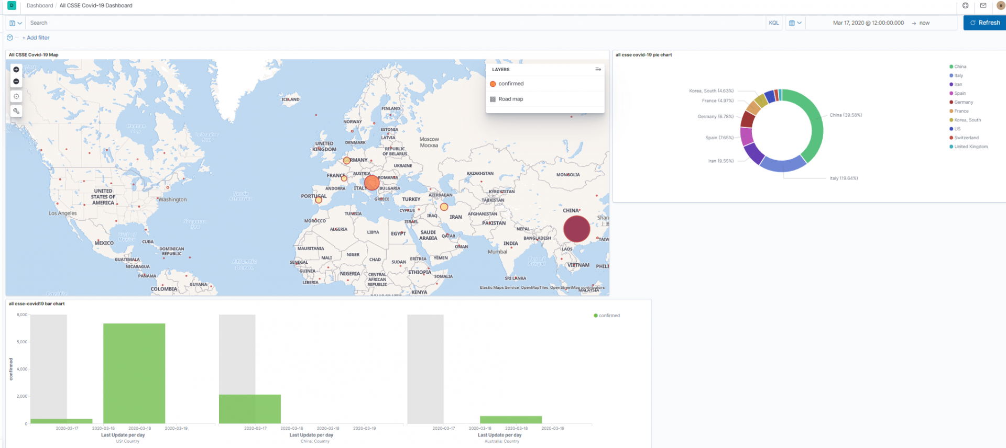Collapse the LAYERS panel
This screenshot has height=448, width=1006.
click(x=598, y=70)
